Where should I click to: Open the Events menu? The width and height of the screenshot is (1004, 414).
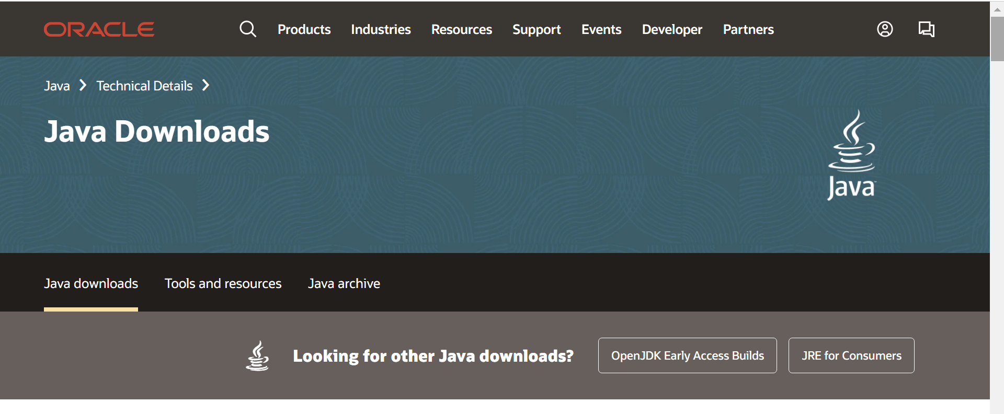601,29
